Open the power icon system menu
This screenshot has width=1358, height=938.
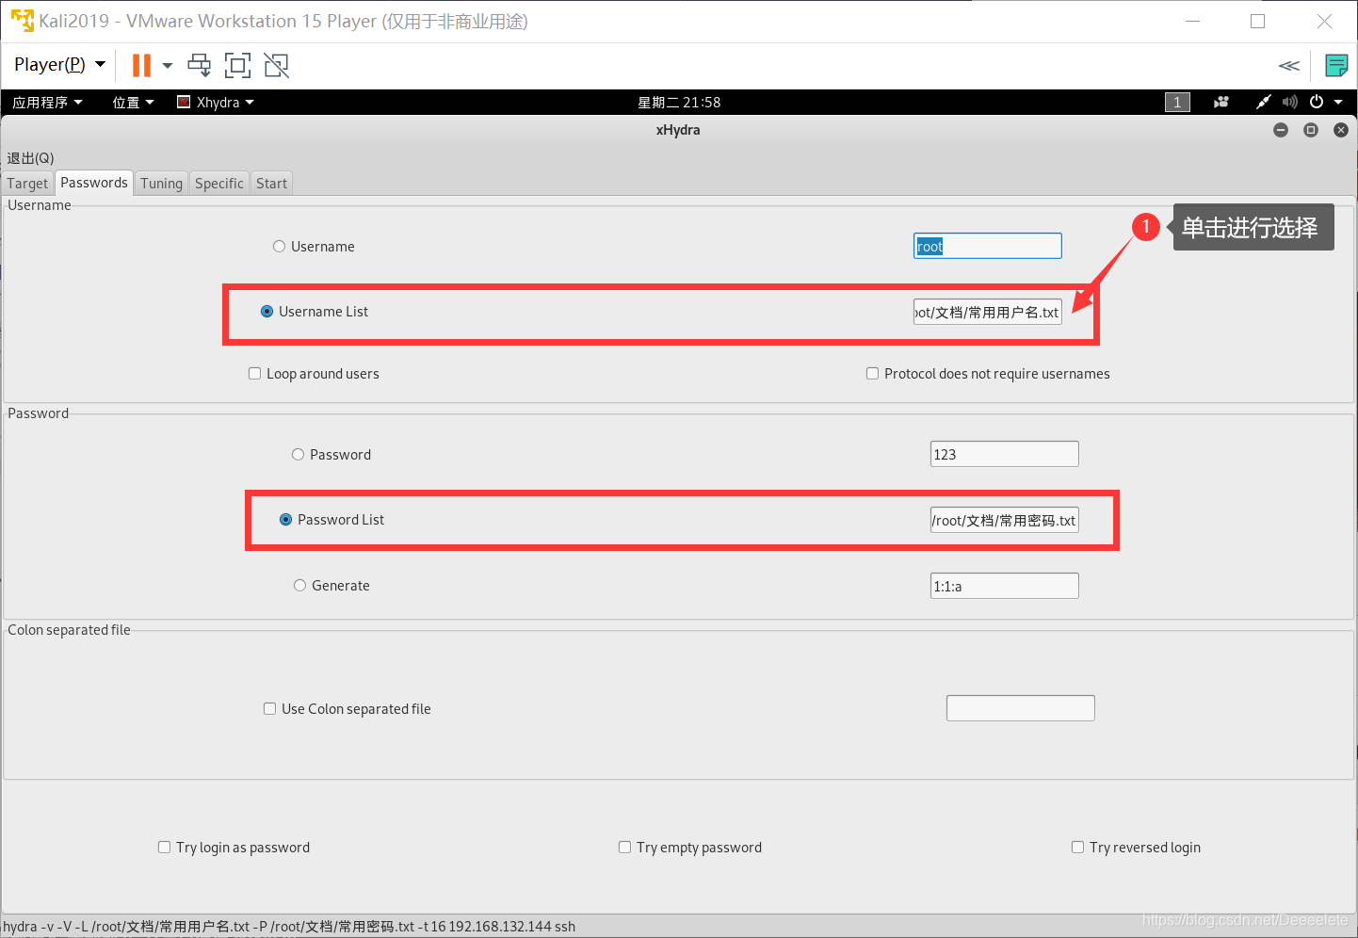pyautogui.click(x=1317, y=102)
